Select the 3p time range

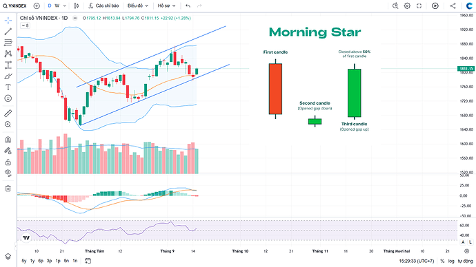click(49, 261)
